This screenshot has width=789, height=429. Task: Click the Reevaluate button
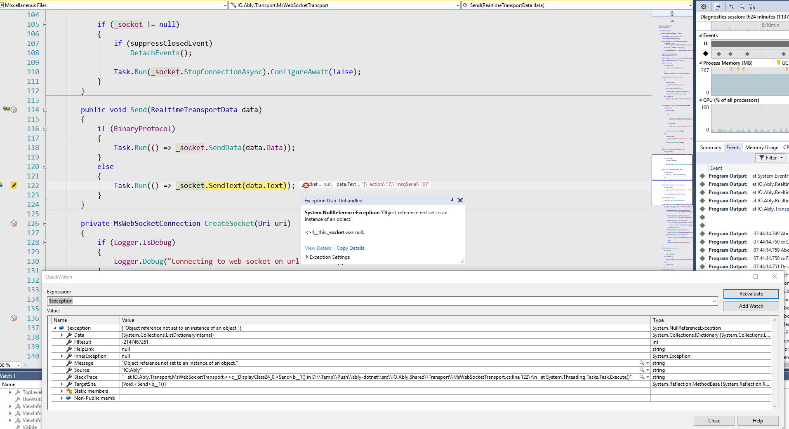point(751,294)
